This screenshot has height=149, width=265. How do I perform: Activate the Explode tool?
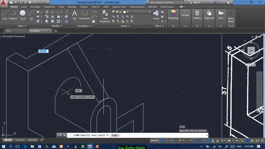tap(66, 17)
